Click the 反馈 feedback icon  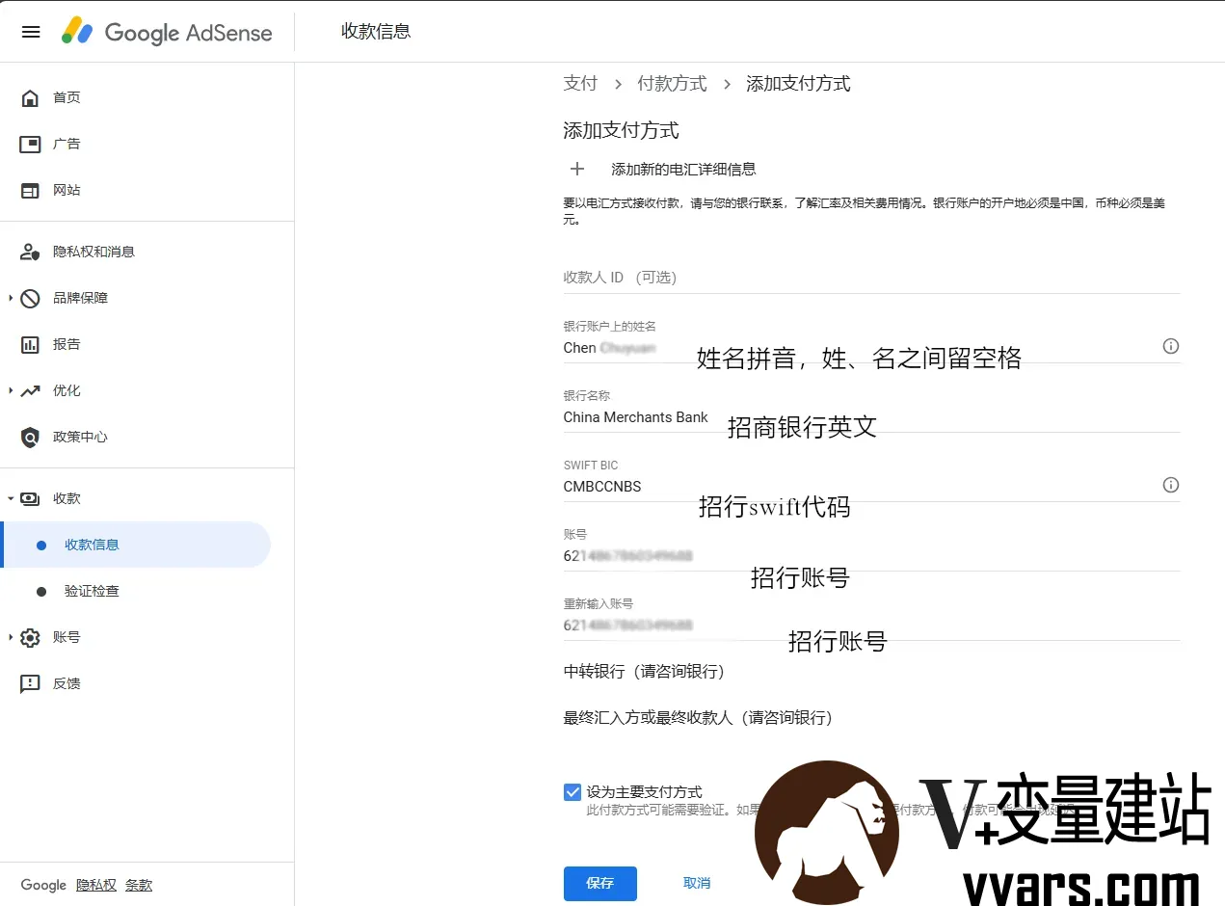click(x=30, y=684)
